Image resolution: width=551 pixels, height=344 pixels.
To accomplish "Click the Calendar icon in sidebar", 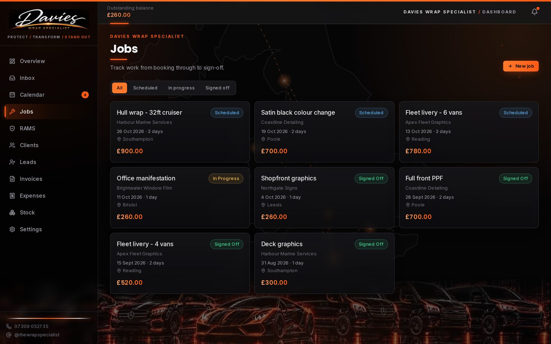I will [x=12, y=95].
